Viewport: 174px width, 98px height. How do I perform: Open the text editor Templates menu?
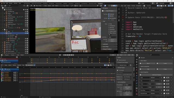pos(138,6)
